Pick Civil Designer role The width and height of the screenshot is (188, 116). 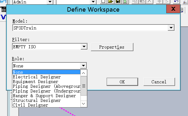[46, 105]
